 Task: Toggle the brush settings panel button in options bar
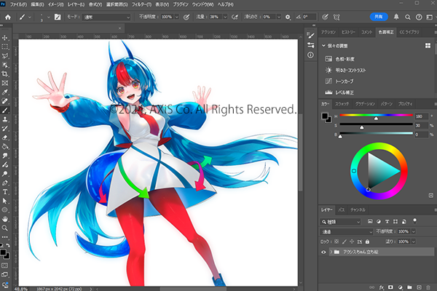coord(58,17)
